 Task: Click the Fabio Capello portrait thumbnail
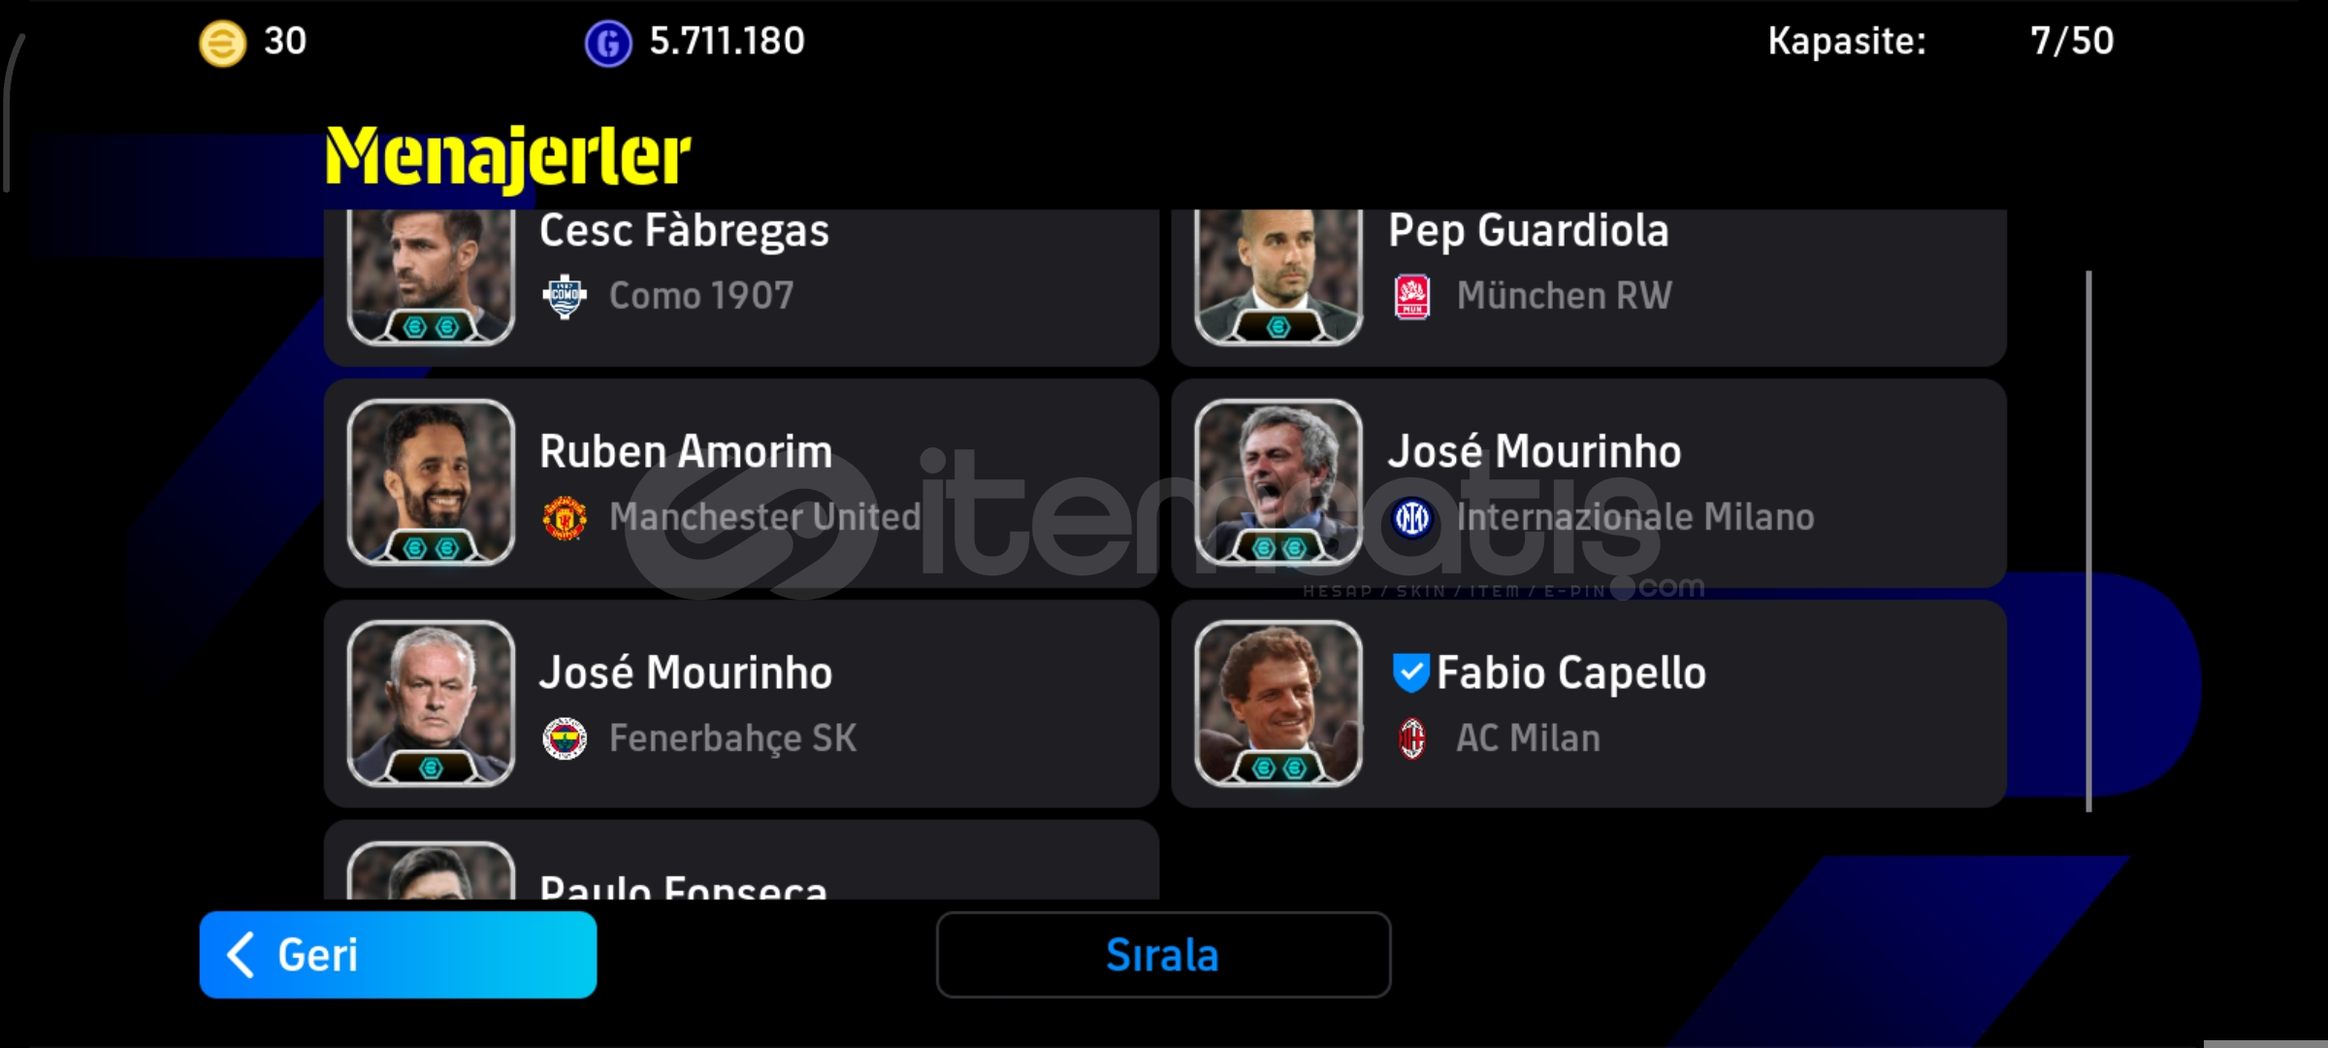click(x=1278, y=704)
